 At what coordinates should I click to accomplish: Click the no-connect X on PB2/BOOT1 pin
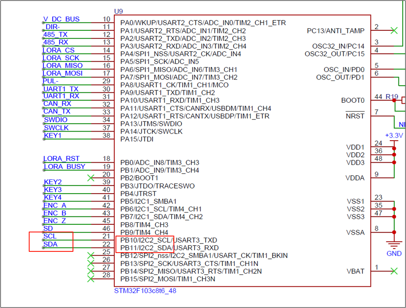click(91, 178)
